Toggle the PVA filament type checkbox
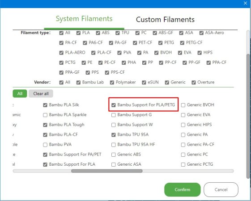Screen dimensions: 251x201 119,53
